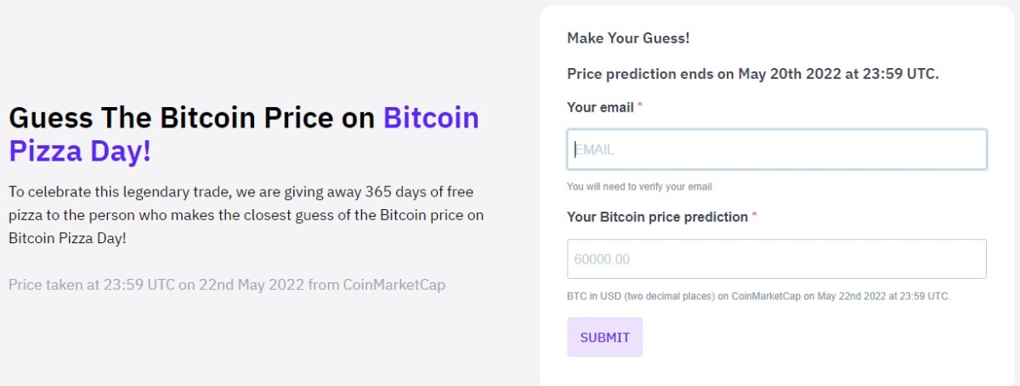The image size is (1020, 386).
Task: Click the '60000.00' placeholder text
Action: tap(602, 259)
